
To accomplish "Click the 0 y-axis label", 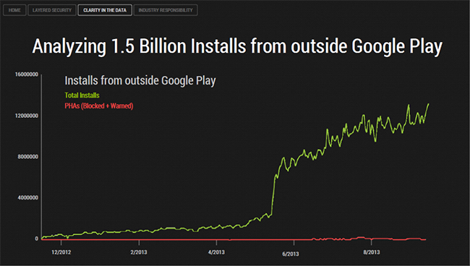I will pyautogui.click(x=37, y=239).
